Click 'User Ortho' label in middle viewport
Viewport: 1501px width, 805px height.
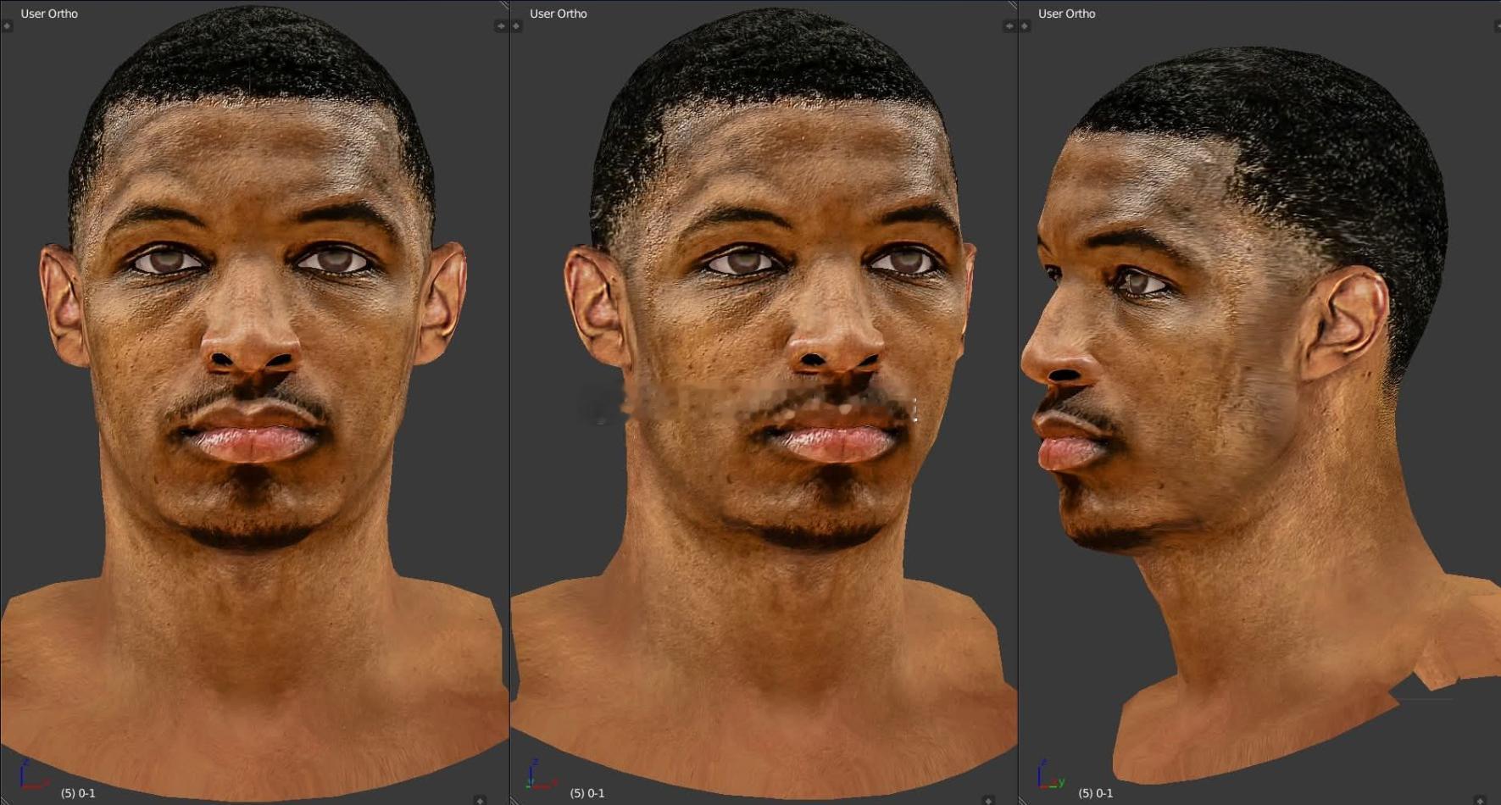click(559, 14)
